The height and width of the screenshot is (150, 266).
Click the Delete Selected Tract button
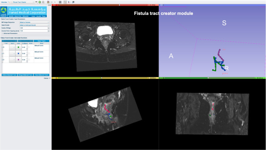(9, 75)
